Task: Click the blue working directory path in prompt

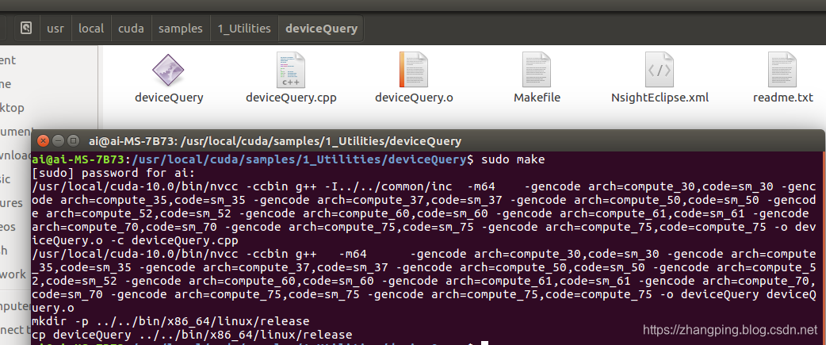Action: tap(297, 159)
